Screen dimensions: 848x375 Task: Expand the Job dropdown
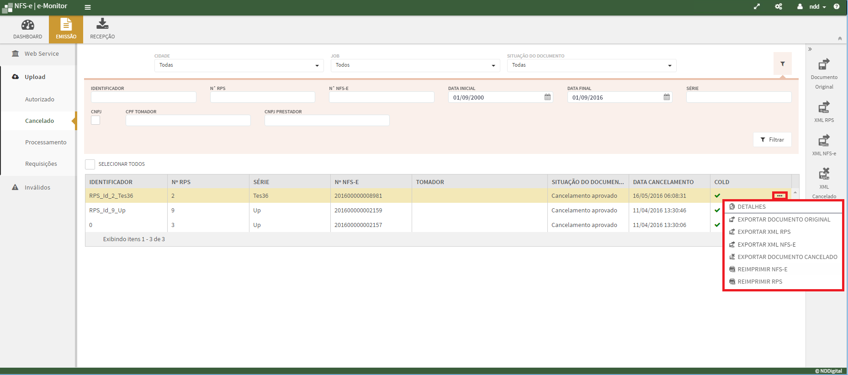415,65
